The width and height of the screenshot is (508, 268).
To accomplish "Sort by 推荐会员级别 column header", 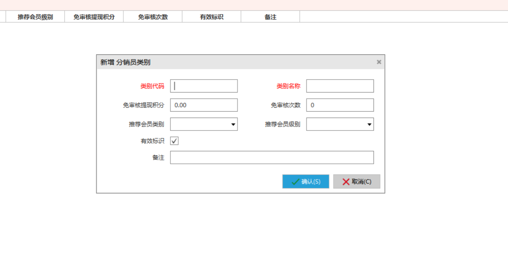I will [x=35, y=17].
